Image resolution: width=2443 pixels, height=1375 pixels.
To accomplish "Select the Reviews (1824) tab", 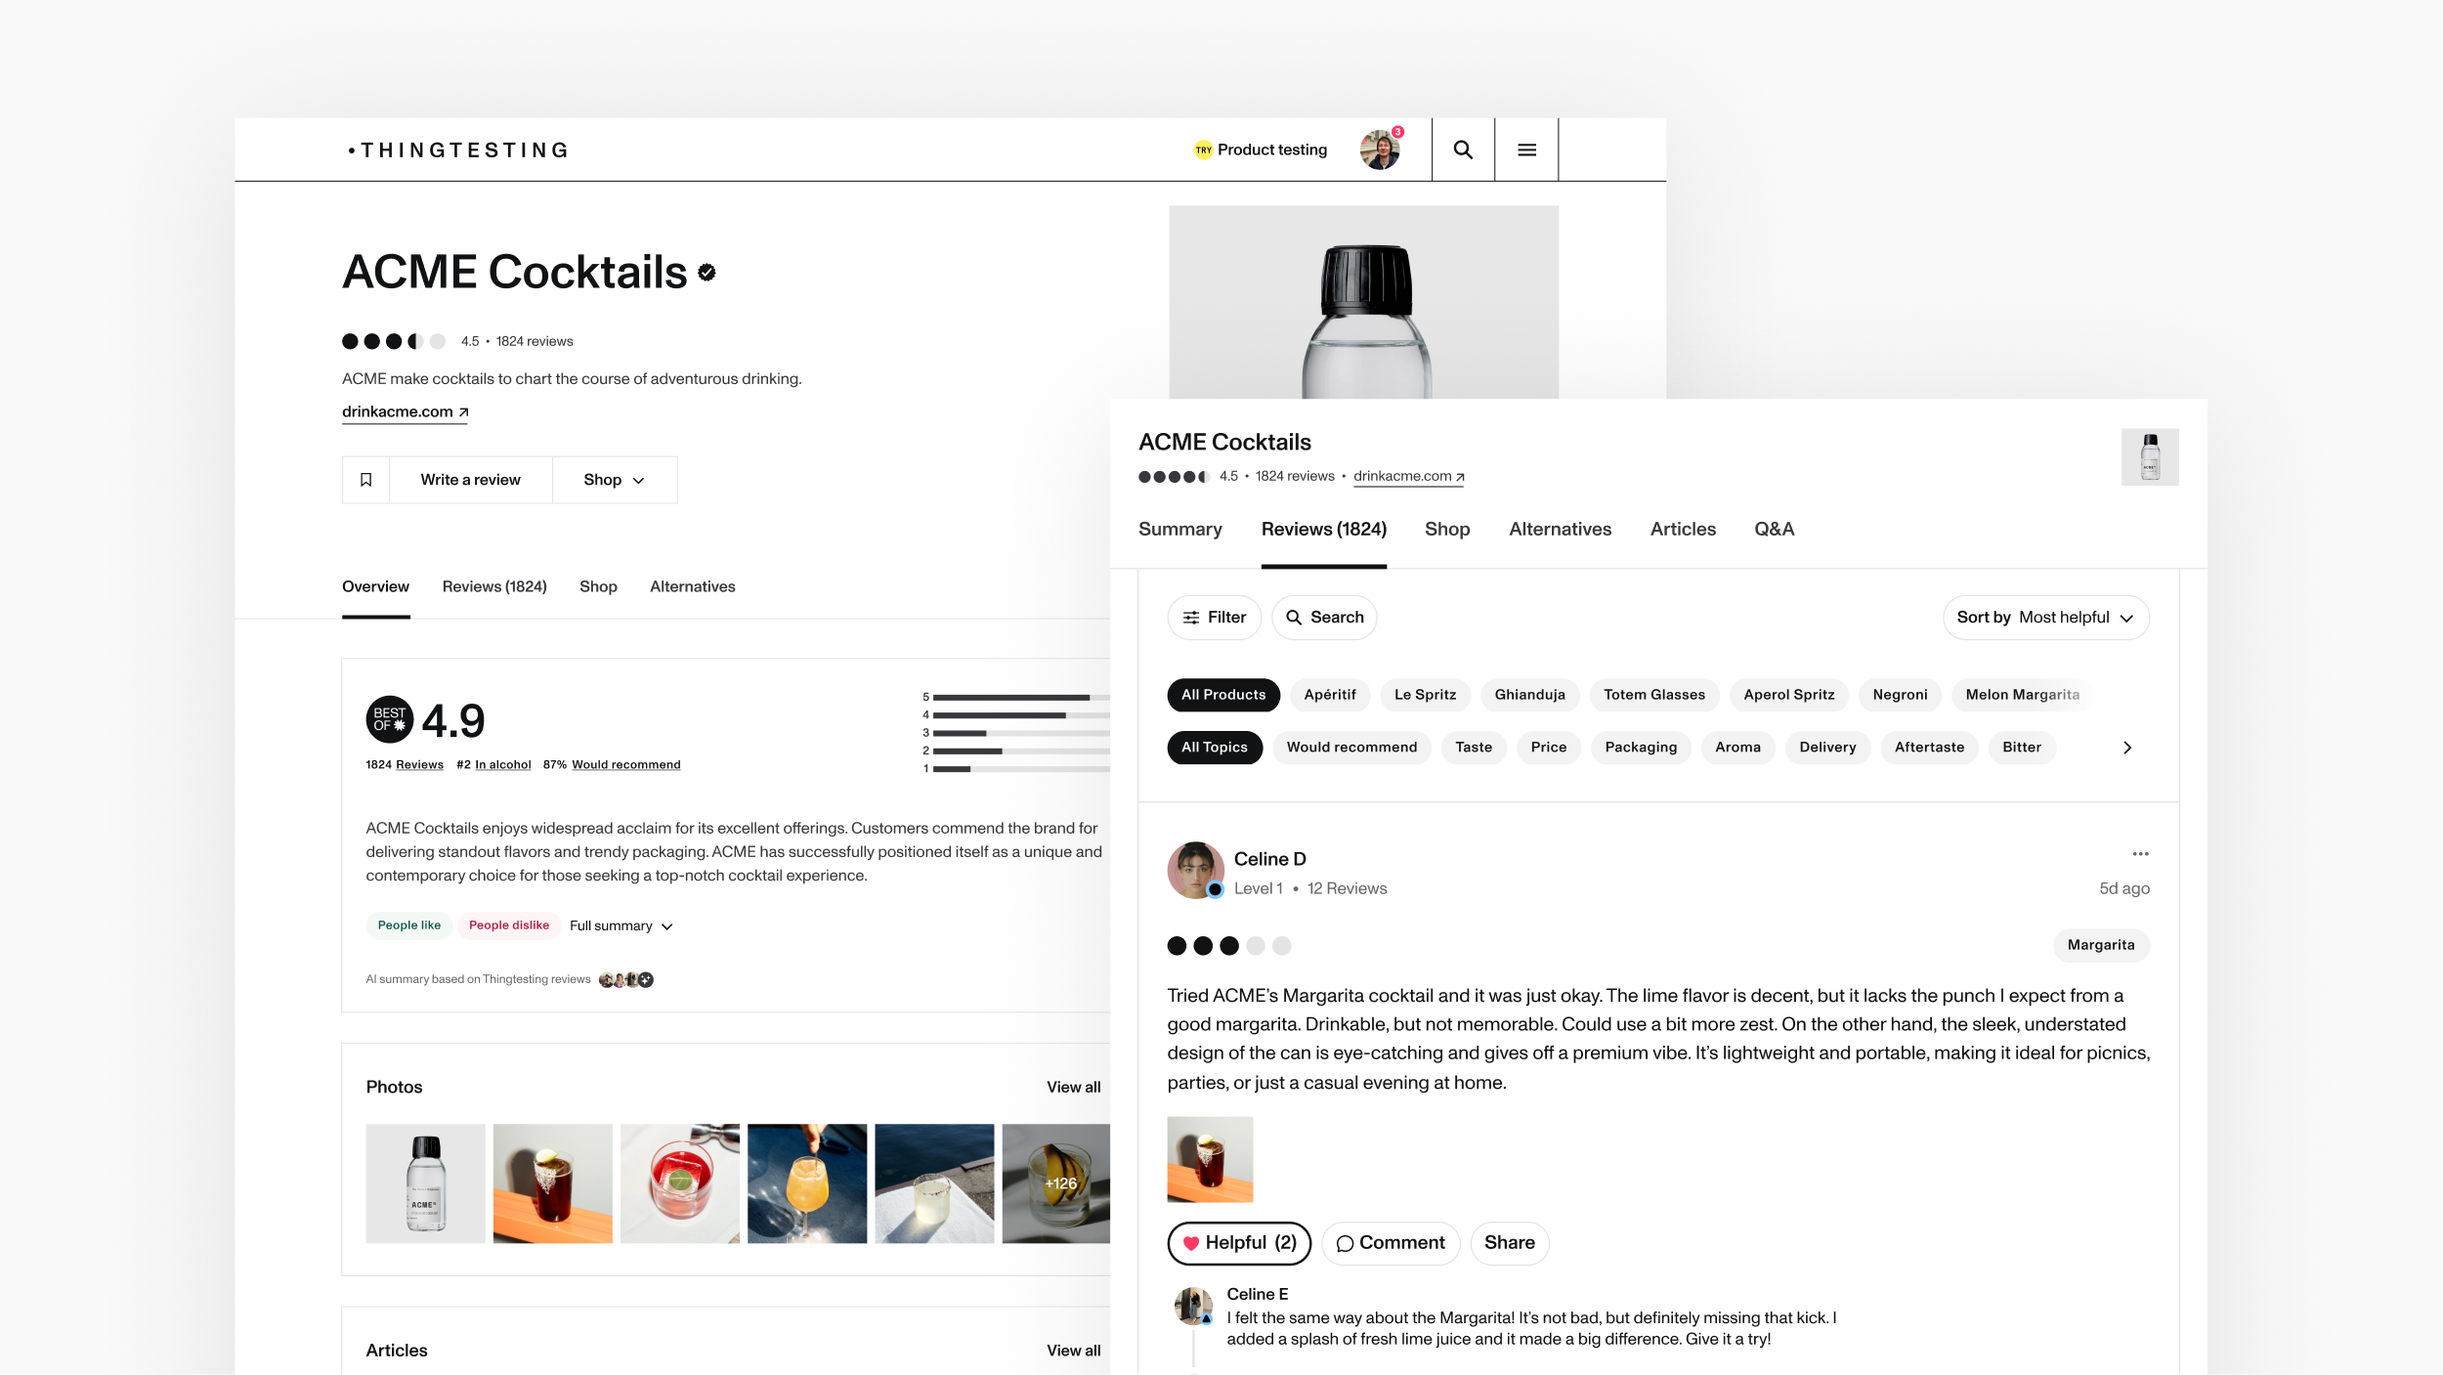I will point(1324,529).
